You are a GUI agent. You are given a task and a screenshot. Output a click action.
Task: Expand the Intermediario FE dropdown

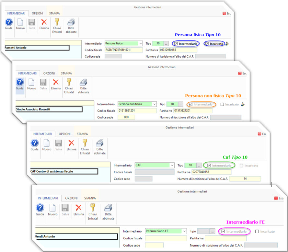pyautogui.click(x=184, y=231)
